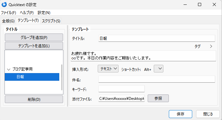The image size is (222, 120).
Task: Click the template list scrollbar
Action: point(62,77)
